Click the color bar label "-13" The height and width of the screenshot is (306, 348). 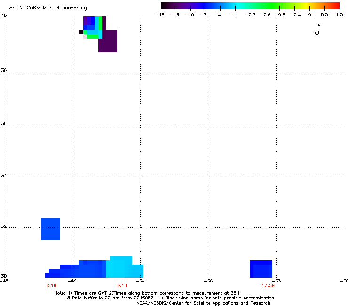174,15
